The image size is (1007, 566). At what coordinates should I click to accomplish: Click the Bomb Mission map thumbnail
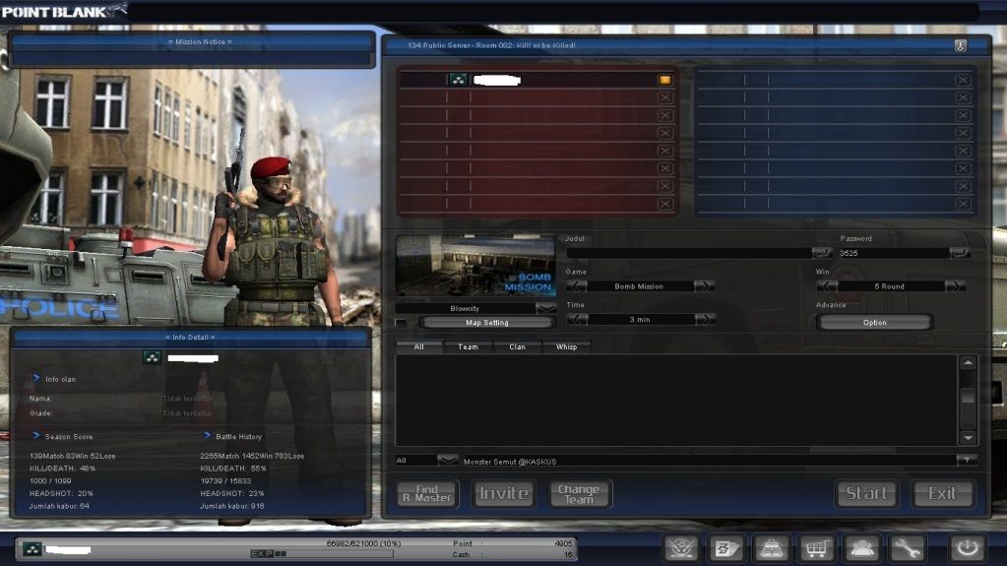click(475, 266)
